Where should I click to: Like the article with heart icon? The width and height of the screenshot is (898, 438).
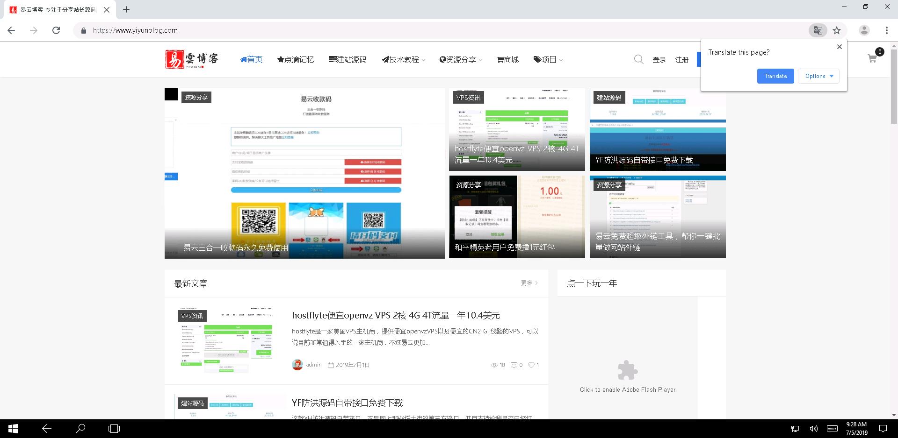pos(531,365)
